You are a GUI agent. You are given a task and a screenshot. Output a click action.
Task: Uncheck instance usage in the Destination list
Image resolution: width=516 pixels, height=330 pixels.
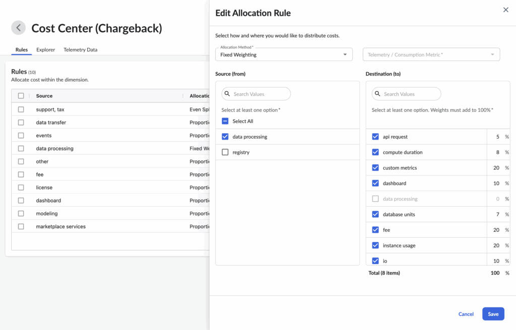375,245
